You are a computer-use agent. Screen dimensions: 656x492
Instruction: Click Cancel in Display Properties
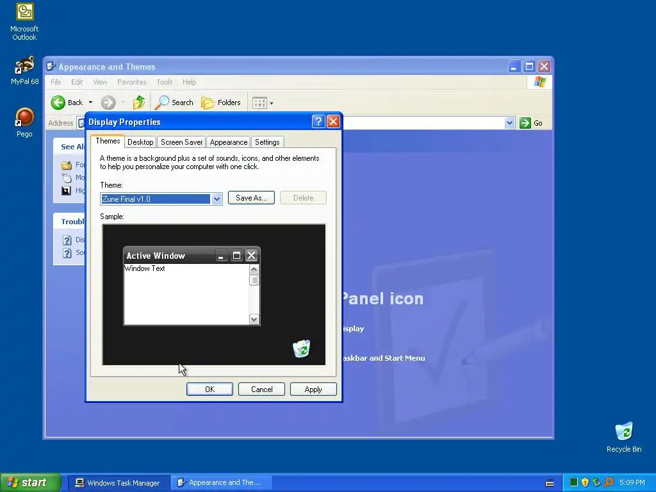pyautogui.click(x=261, y=389)
